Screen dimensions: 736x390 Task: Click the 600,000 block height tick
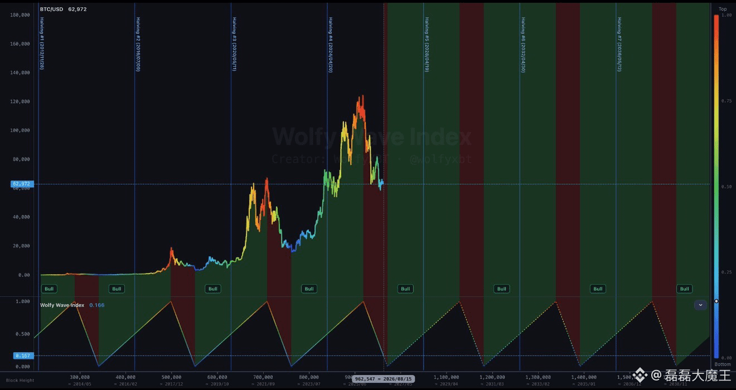pos(219,377)
